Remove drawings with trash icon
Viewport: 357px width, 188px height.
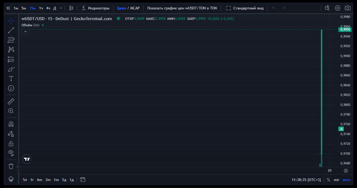(11, 166)
